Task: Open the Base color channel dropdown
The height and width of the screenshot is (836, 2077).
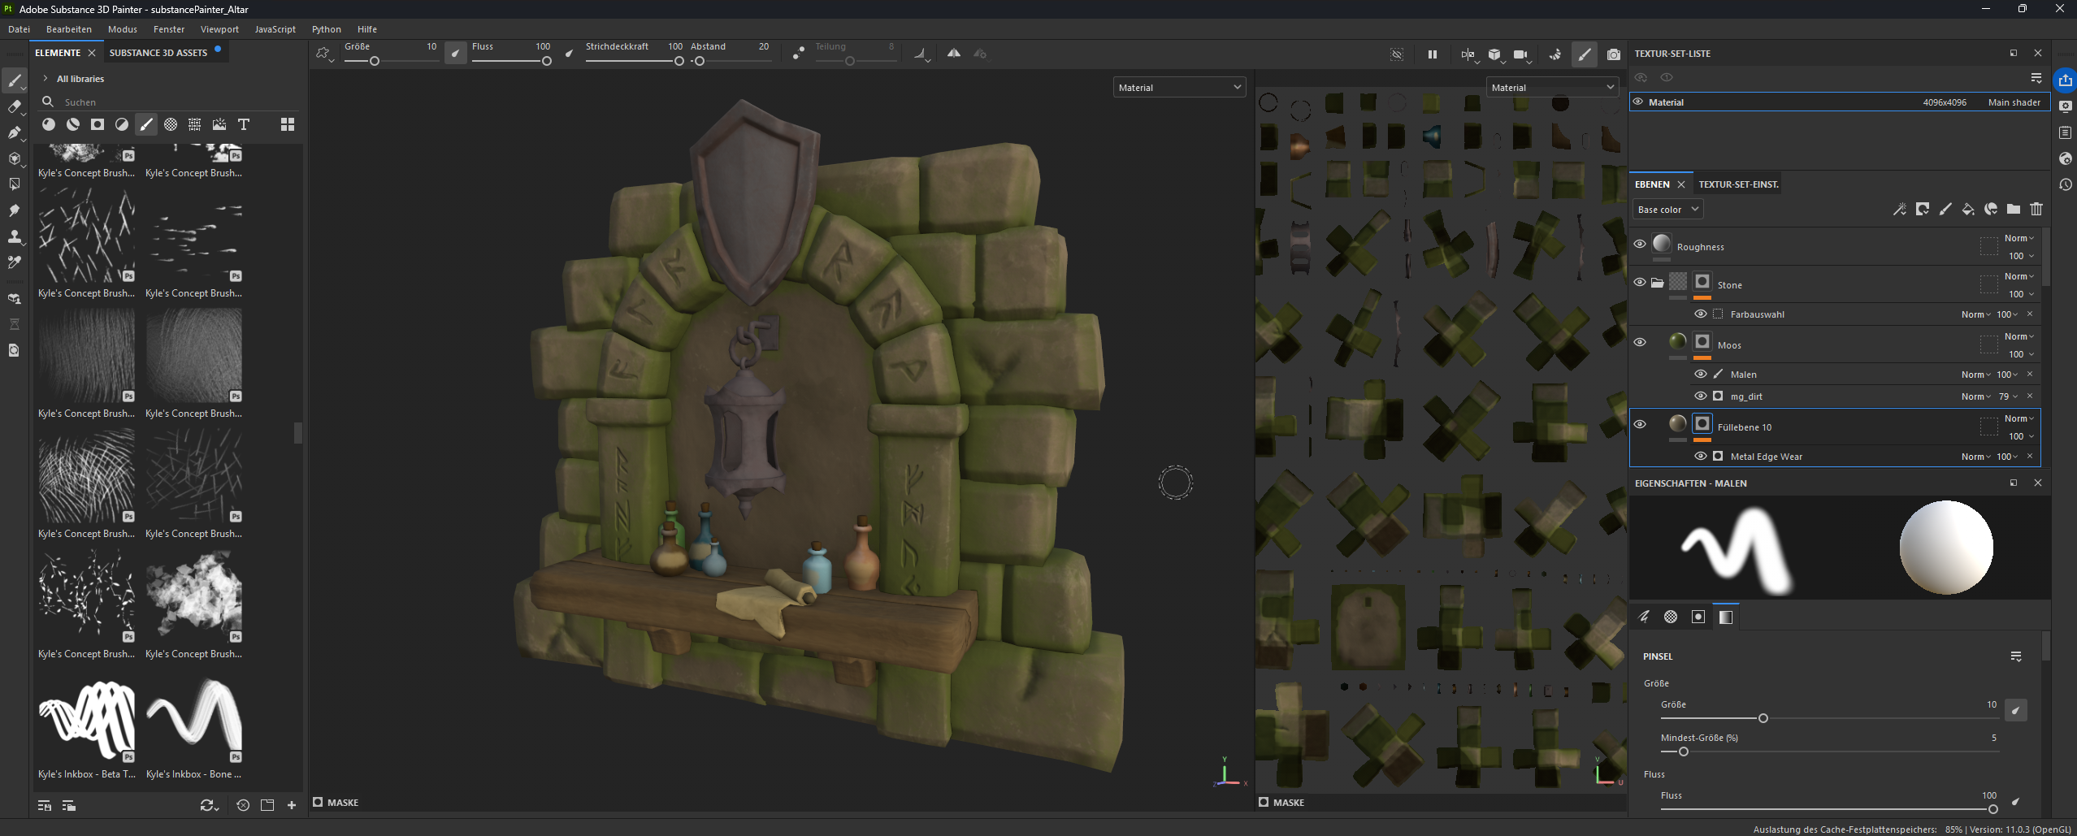Action: coord(1667,210)
